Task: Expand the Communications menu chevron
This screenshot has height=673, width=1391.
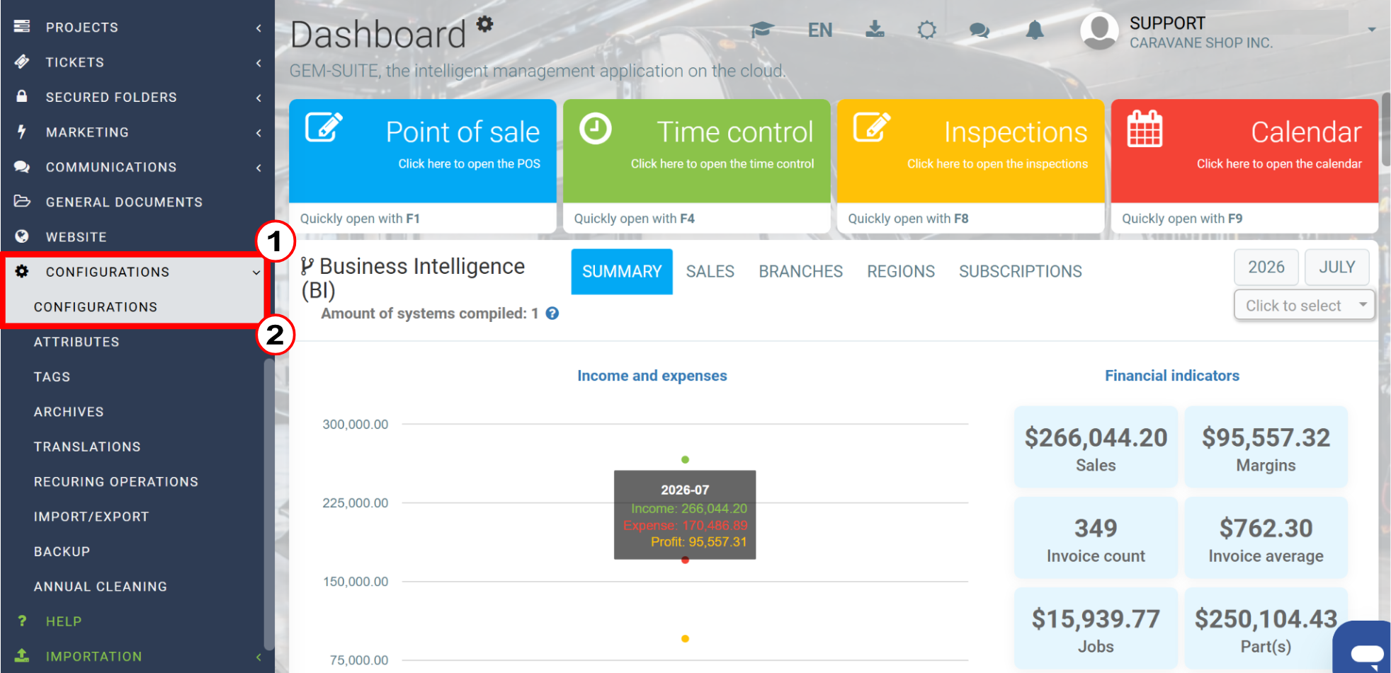Action: 259,167
